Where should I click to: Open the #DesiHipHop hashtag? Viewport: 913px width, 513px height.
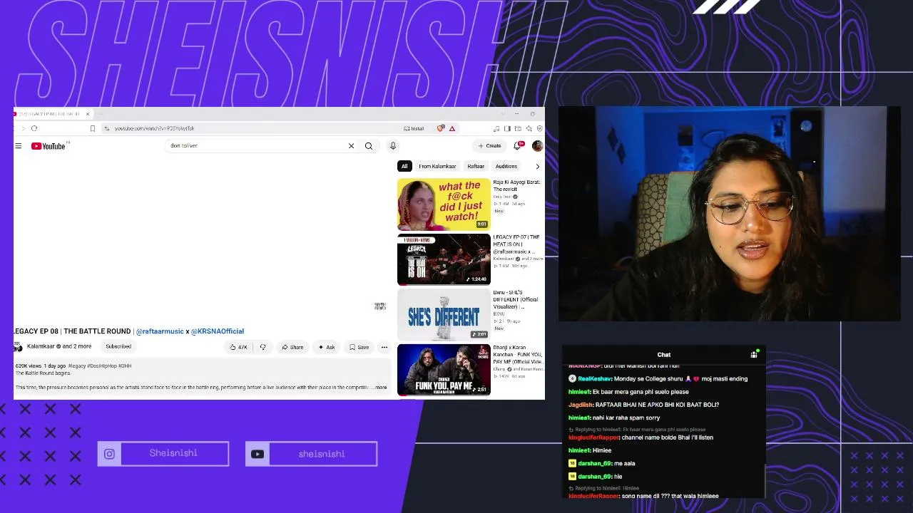click(x=102, y=366)
